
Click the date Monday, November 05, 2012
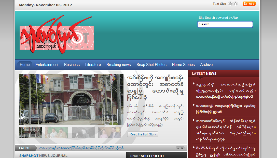click(x=46, y=5)
